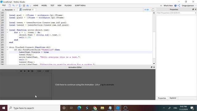197x111 pixels.
Task: Collapse the door.Touched block at line 29
Action: click(7, 47)
